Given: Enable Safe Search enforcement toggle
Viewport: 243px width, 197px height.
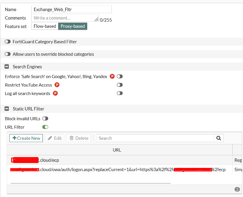Looking at the screenshot, I should (120, 76).
